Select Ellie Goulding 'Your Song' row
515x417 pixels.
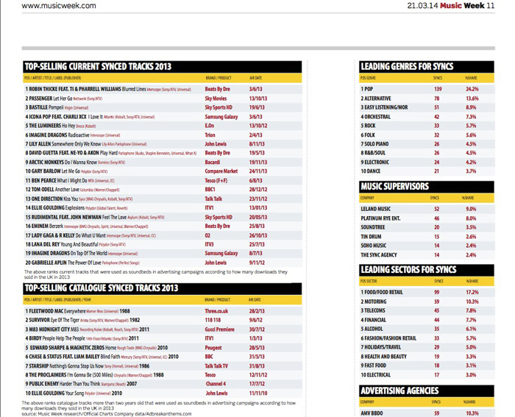pyautogui.click(x=163, y=393)
